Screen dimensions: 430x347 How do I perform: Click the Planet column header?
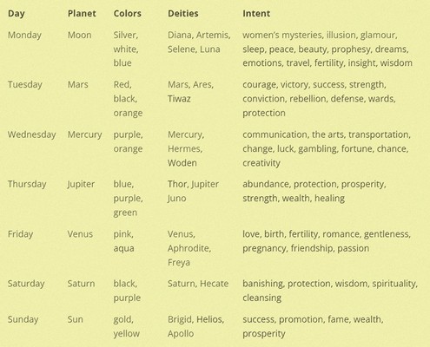[82, 13]
